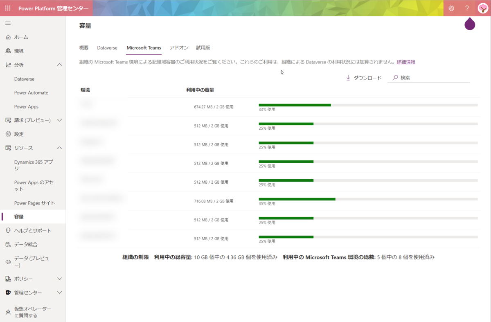Click the progress bar beside 674.27 MB

[x=368, y=105]
